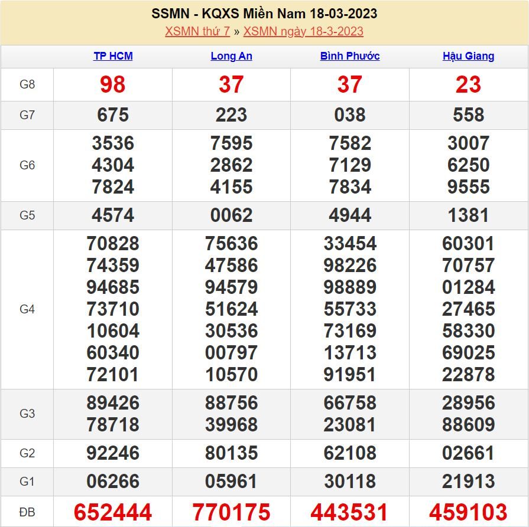
Task: Open the XSMN ngày 18-3-2023 link
Action: pos(303,31)
